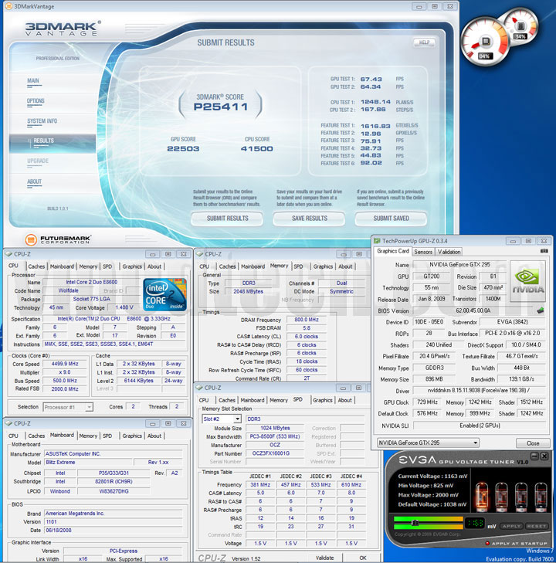The width and height of the screenshot is (556, 563).
Task: Switch to the Sensors tab in GPU-Z
Action: click(x=423, y=252)
